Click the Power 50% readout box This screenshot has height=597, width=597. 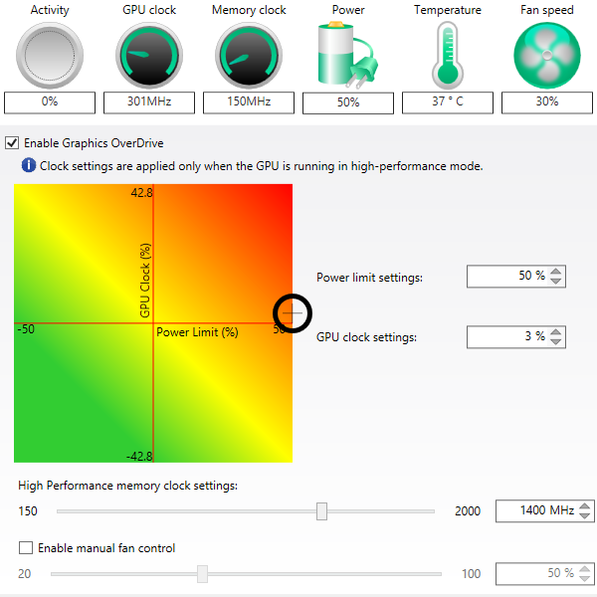point(348,102)
